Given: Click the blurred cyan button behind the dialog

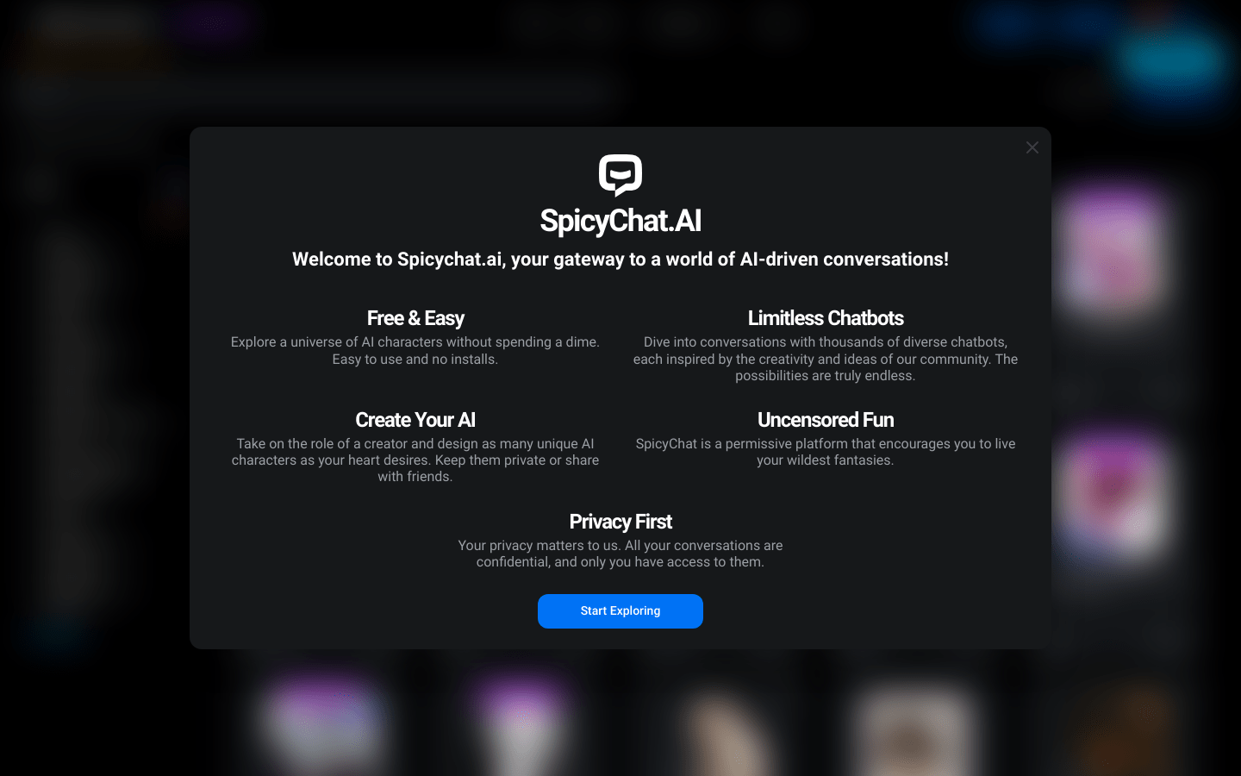Looking at the screenshot, I should [1170, 59].
